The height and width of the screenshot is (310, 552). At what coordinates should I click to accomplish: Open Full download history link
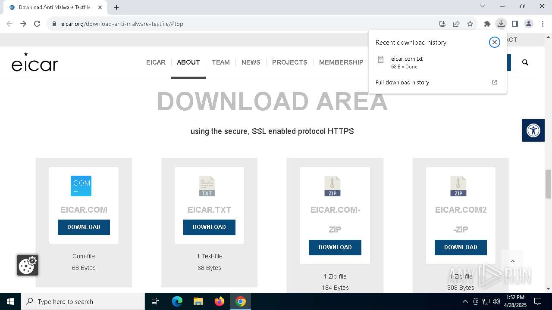point(402,82)
